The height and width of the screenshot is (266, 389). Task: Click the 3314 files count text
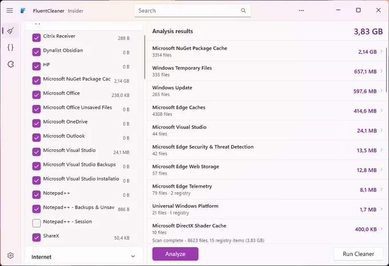click(162, 55)
